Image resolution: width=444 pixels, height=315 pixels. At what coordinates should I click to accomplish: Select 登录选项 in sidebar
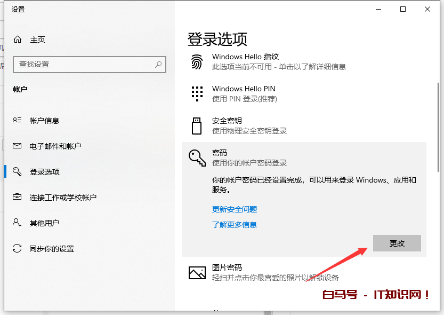coord(45,172)
